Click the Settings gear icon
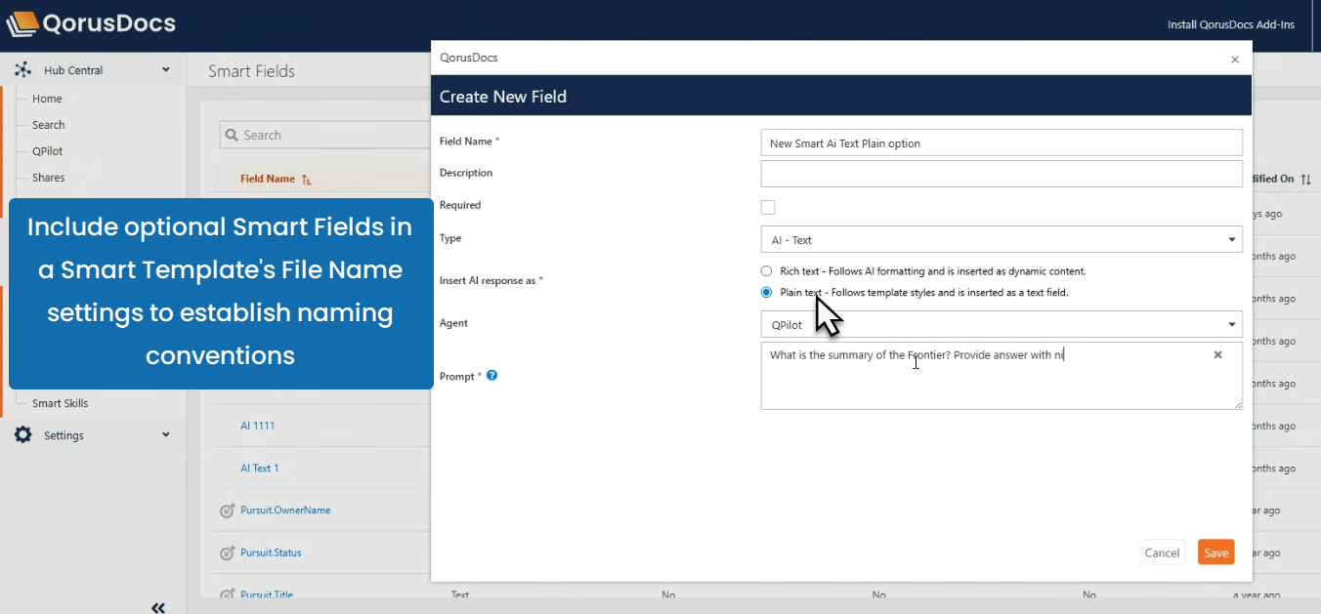Viewport: 1321px width, 614px height. (23, 435)
